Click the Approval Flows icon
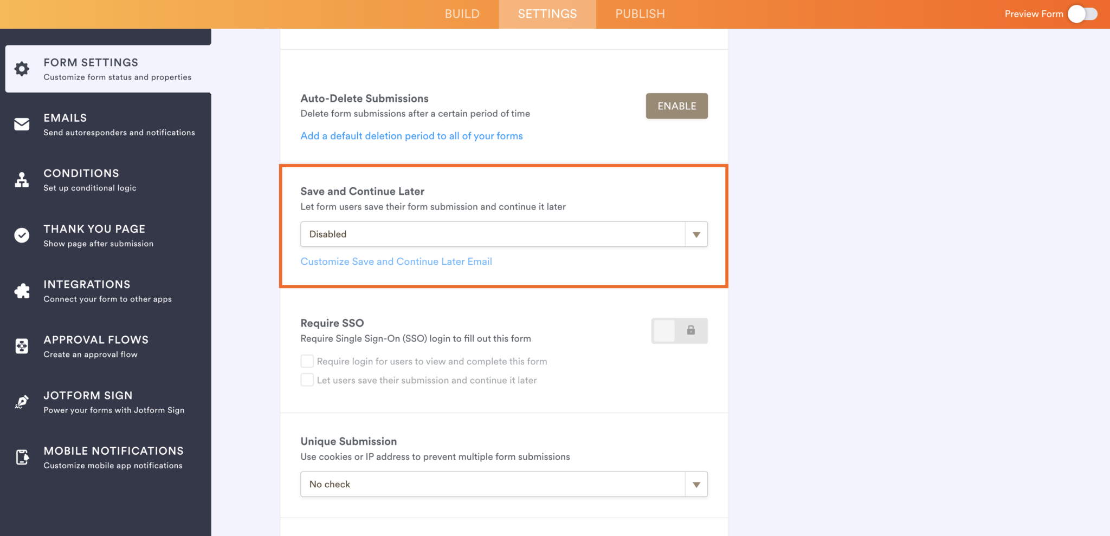 point(21,346)
